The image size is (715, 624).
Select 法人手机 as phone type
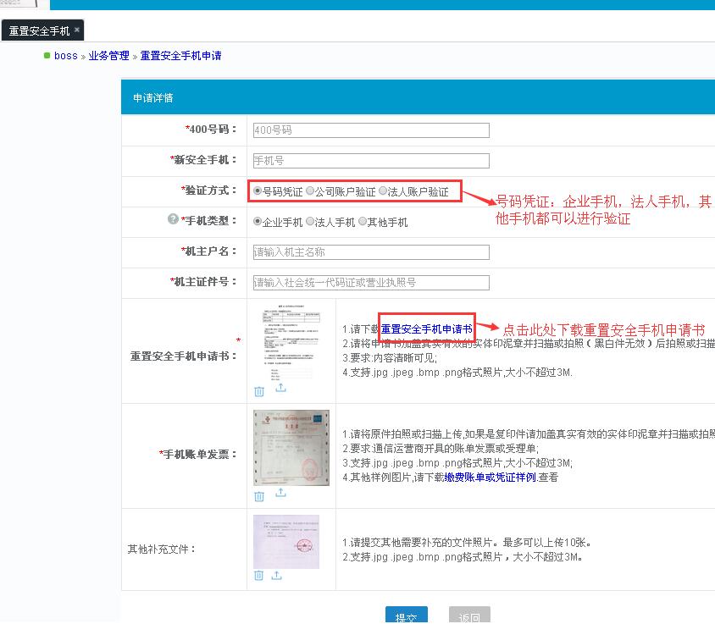(x=310, y=222)
